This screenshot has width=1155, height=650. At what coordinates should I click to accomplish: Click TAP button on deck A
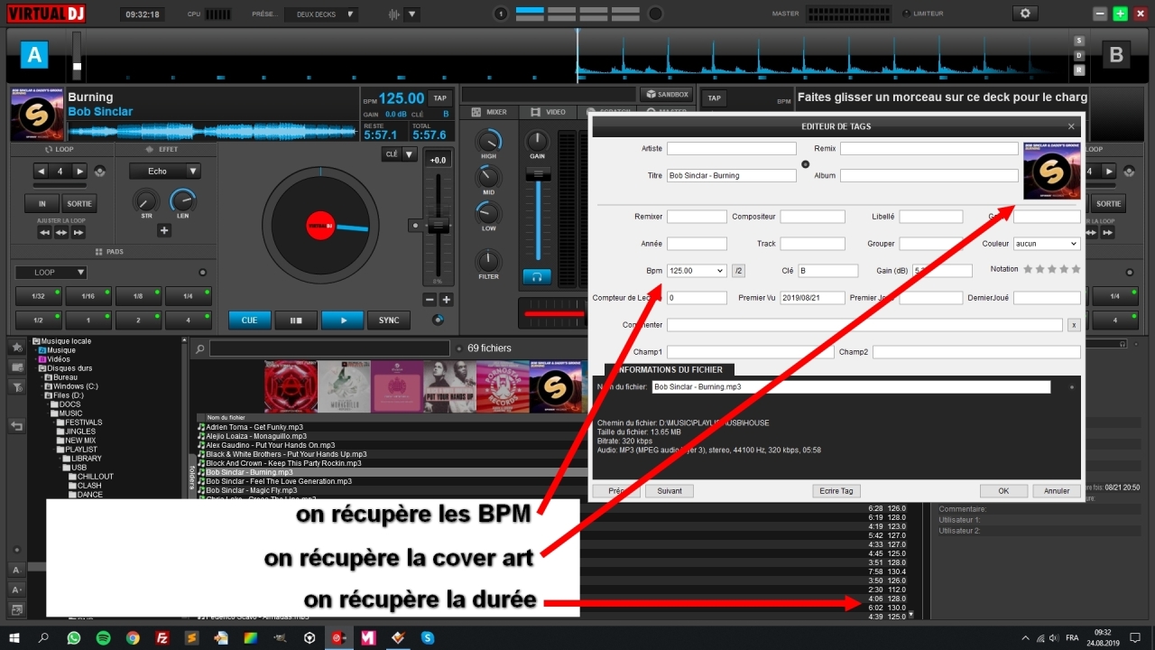point(439,98)
